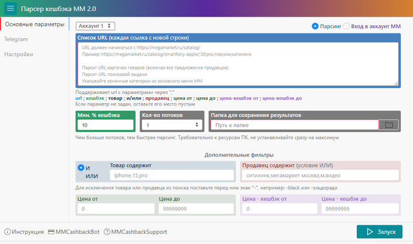
Task: Click the folder browse icon
Action: [x=388, y=125]
